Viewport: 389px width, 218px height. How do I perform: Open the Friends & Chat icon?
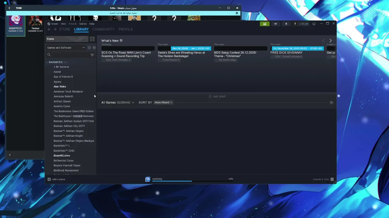(x=332, y=179)
